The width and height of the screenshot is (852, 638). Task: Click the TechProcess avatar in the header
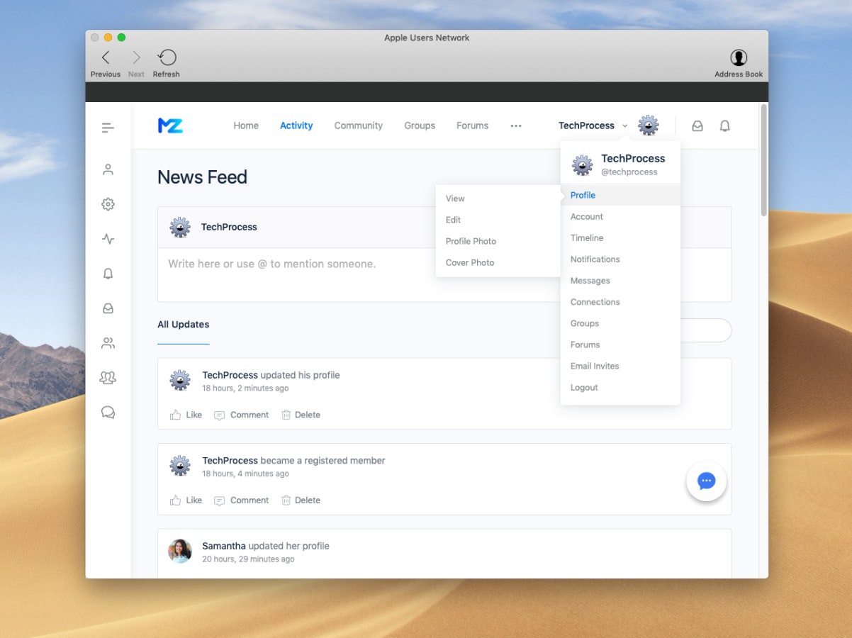tap(648, 125)
